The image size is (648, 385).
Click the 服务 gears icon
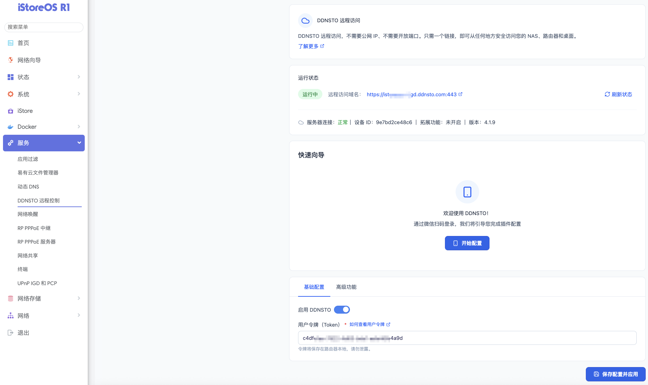pos(11,143)
